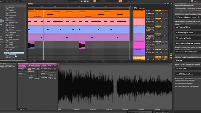
Task: Click the top yellow show/hide circle button
Action: (x=171, y=54)
